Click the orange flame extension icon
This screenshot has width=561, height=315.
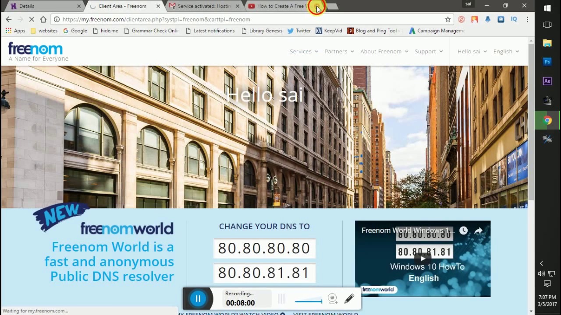click(474, 19)
